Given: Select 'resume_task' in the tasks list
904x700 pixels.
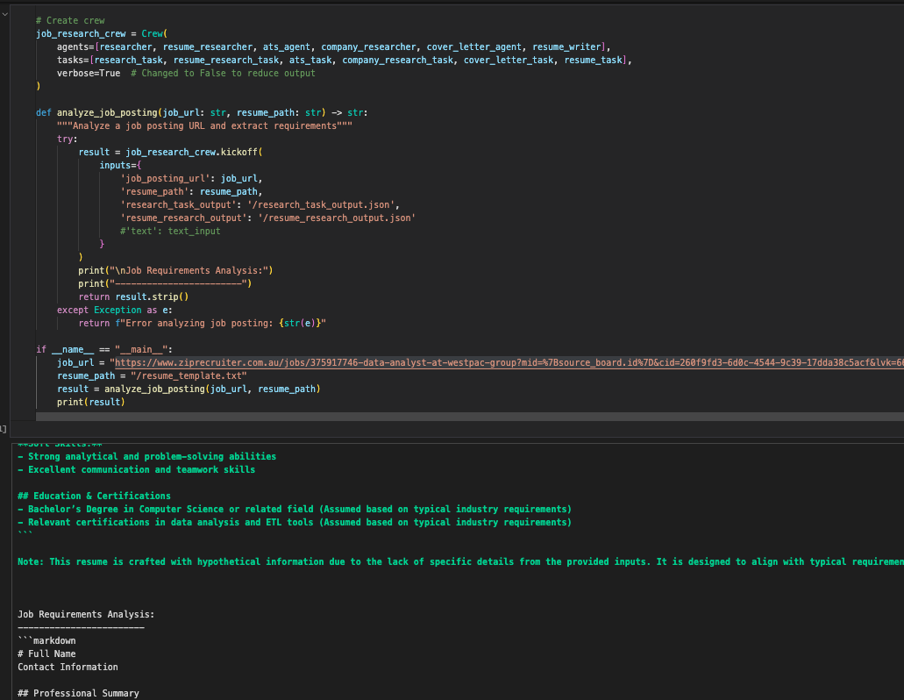Looking at the screenshot, I should click(x=594, y=61).
